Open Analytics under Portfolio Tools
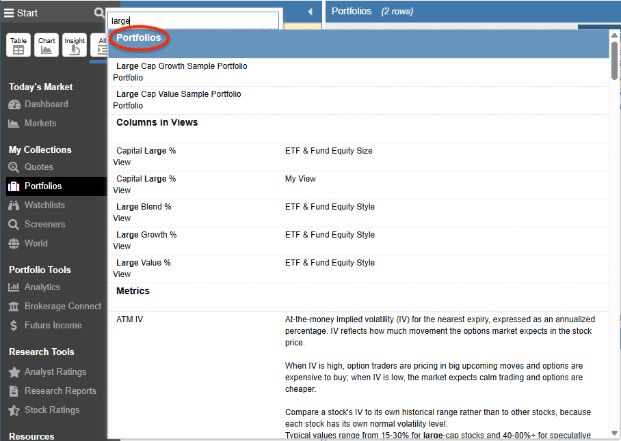 [34, 287]
